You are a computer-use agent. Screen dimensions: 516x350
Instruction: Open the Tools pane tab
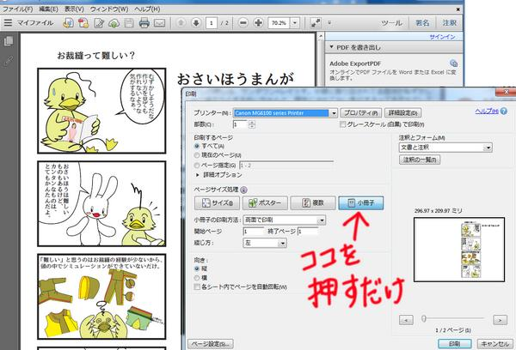pos(391,23)
